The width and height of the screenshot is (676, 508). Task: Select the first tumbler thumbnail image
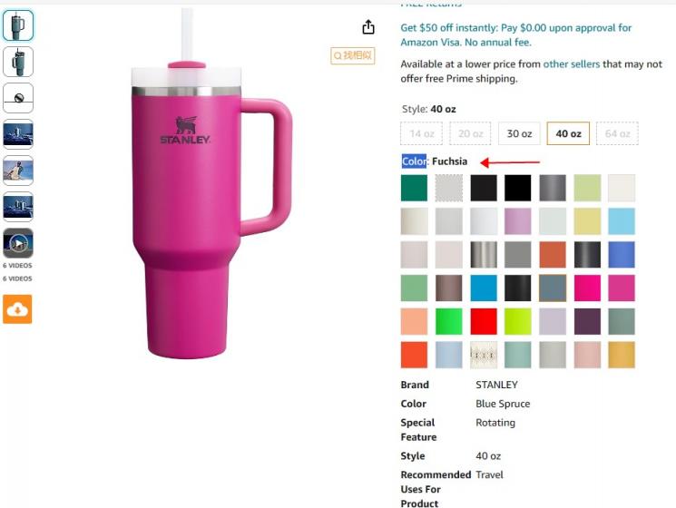click(x=18, y=25)
